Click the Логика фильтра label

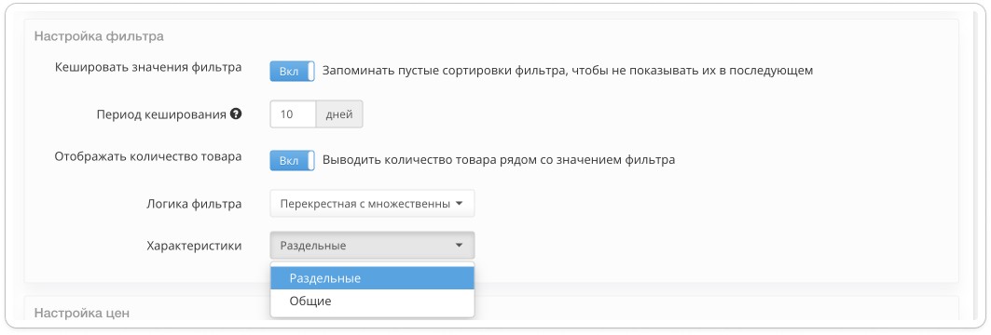[193, 204]
